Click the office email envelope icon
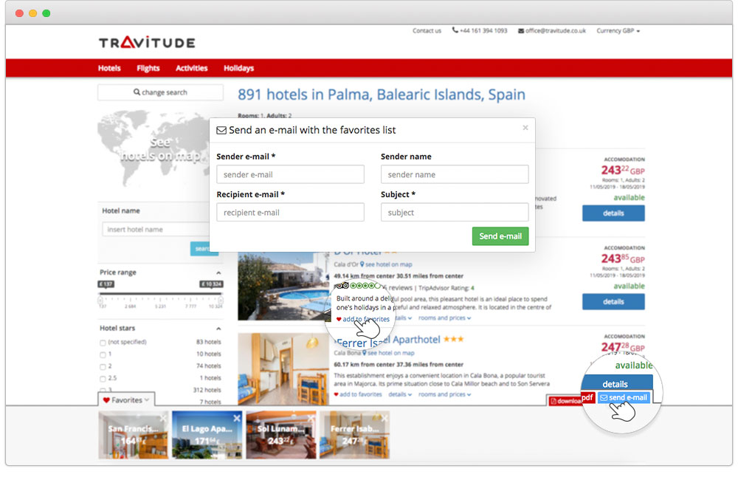 [521, 30]
